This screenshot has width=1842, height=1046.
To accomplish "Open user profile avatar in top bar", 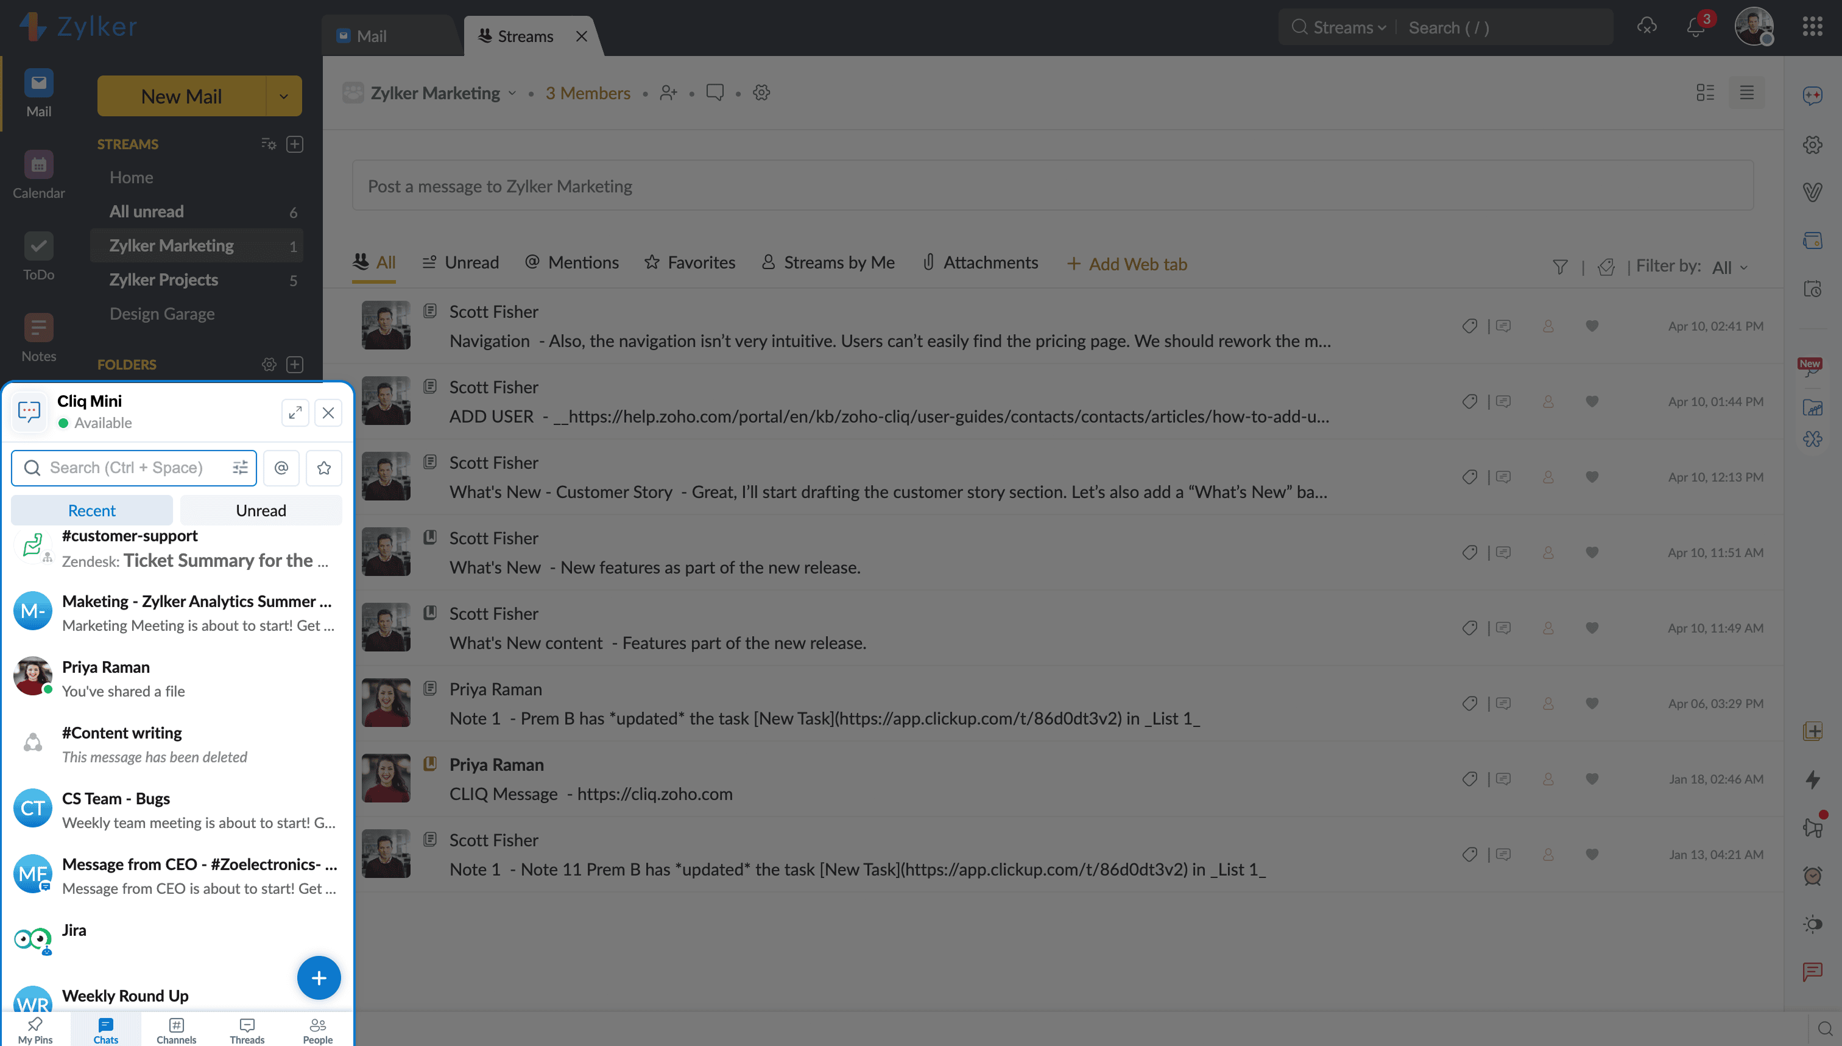I will click(x=1754, y=27).
